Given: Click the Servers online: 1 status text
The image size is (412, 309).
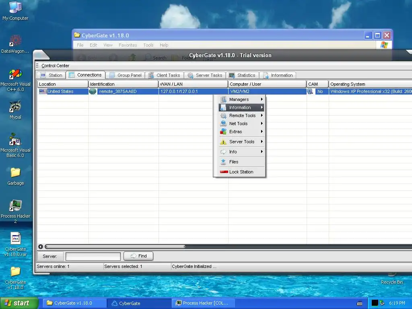Looking at the screenshot, I should tap(53, 266).
